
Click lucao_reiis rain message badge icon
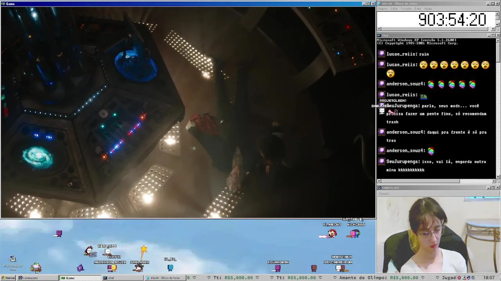(x=382, y=54)
